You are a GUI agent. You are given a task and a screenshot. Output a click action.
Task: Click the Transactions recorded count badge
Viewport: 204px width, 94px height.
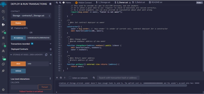coord(32,44)
